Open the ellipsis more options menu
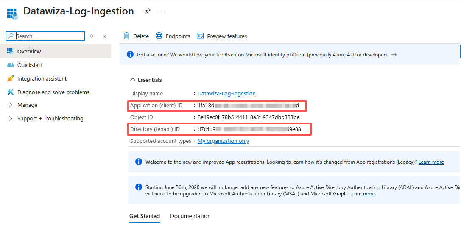The height and width of the screenshot is (240, 461). pyautogui.click(x=161, y=11)
